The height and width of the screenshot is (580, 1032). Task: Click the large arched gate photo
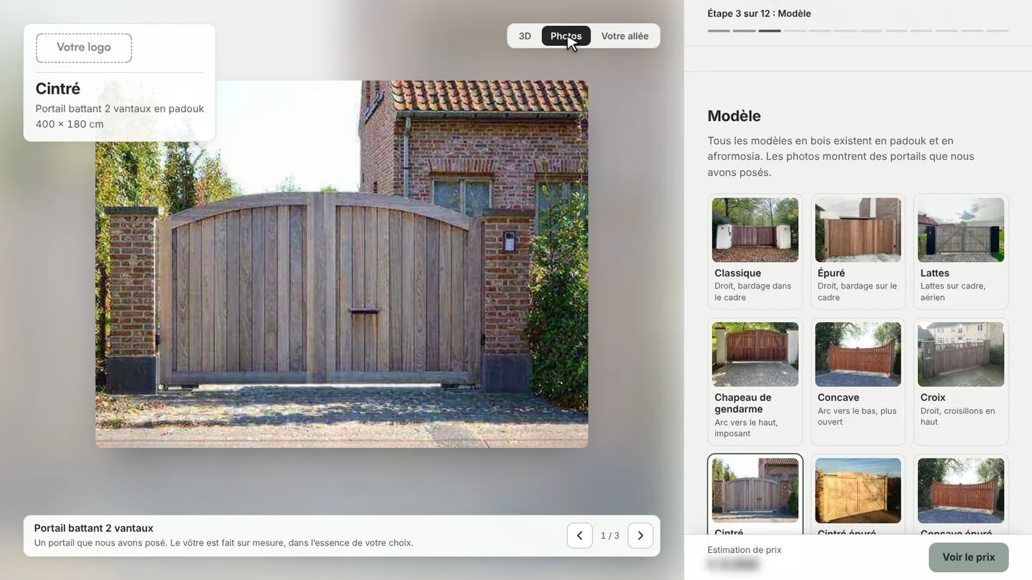tap(342, 264)
